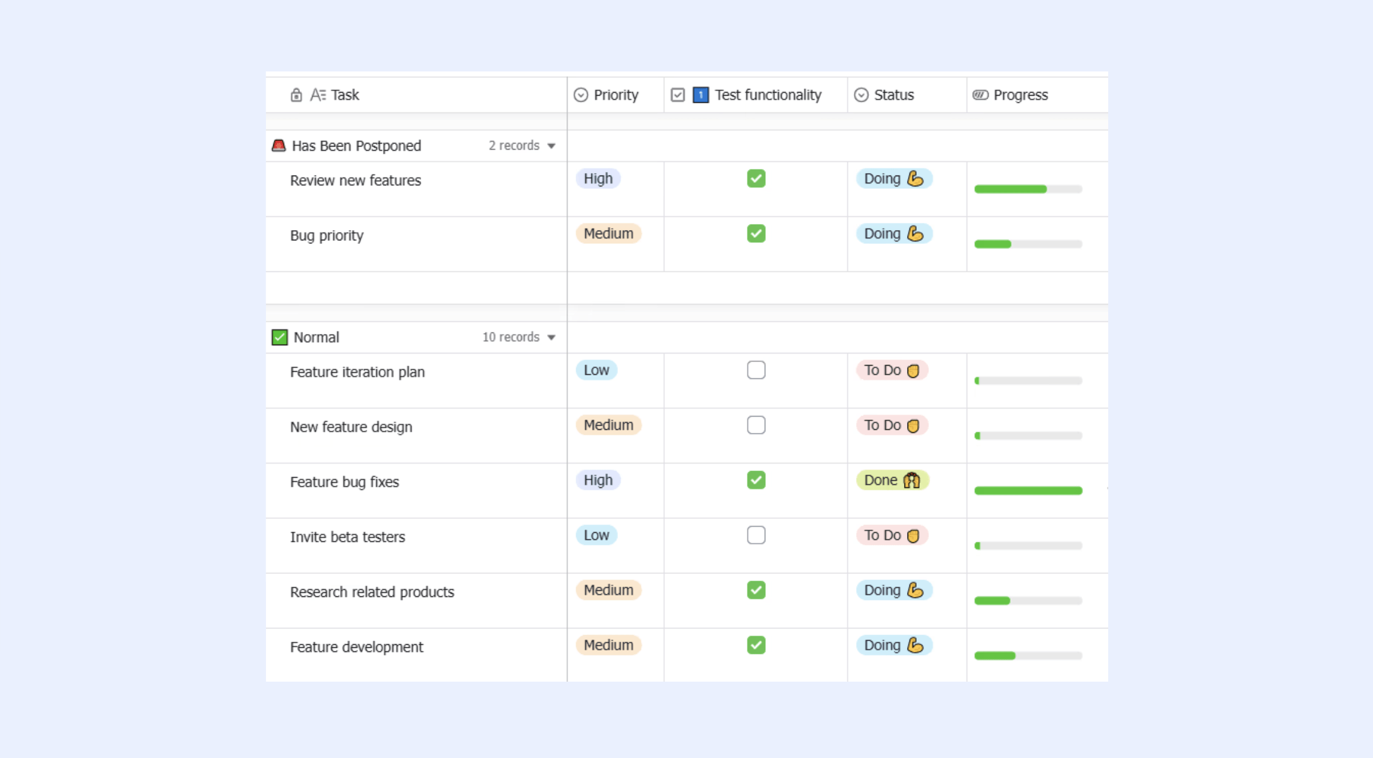Click the Status column select-type icon
The height and width of the screenshot is (758, 1373).
pos(861,95)
